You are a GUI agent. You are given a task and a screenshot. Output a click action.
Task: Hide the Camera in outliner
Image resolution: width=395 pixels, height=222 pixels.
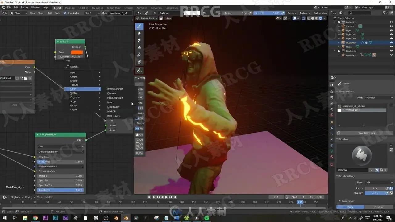(391, 26)
